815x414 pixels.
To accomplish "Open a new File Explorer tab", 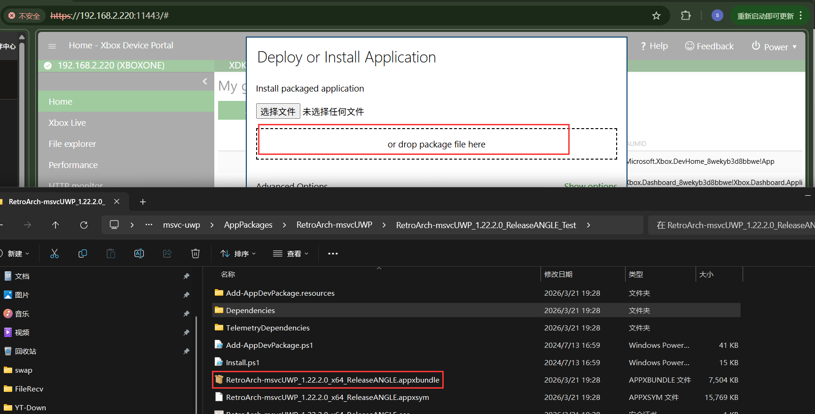I will click(x=143, y=202).
